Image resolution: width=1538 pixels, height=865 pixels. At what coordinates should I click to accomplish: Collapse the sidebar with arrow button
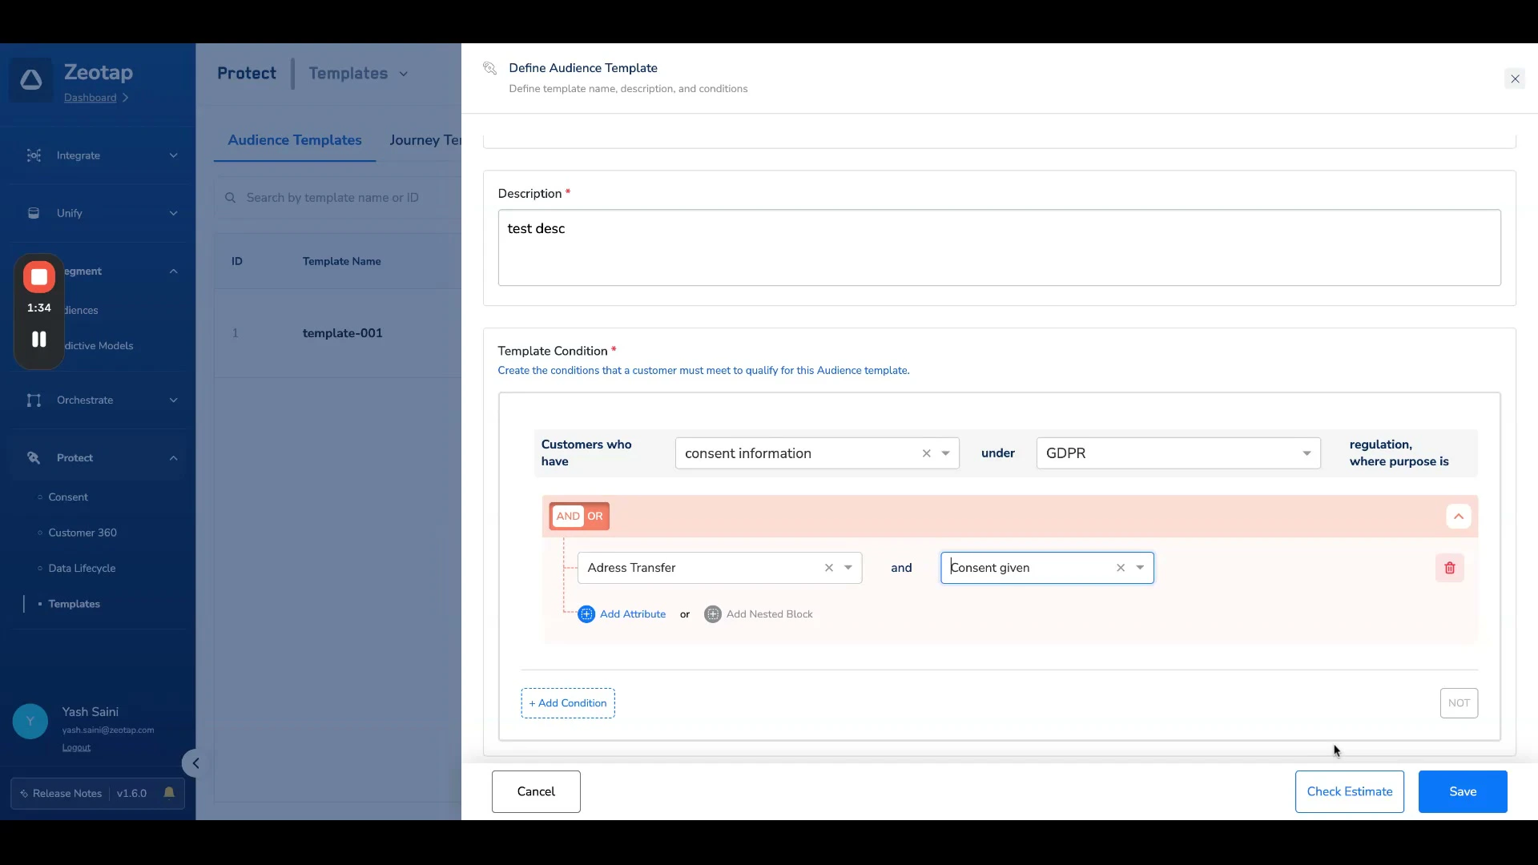195,763
